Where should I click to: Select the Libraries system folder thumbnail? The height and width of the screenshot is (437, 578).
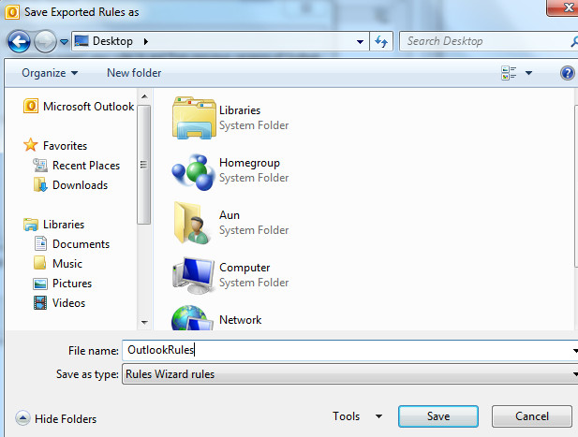pos(194,118)
